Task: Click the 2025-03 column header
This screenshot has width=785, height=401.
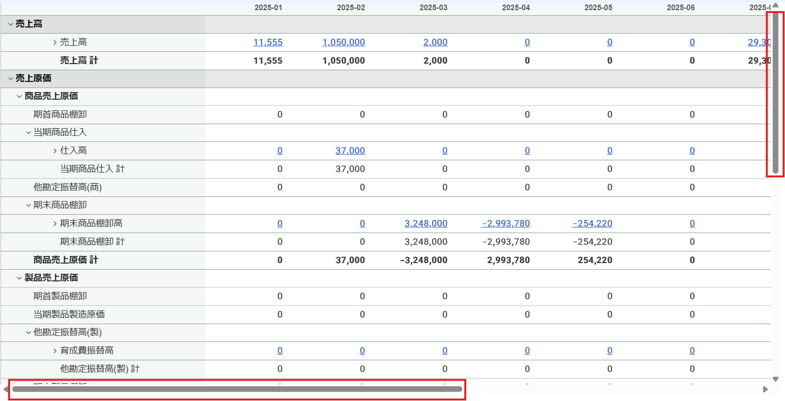Action: [433, 8]
